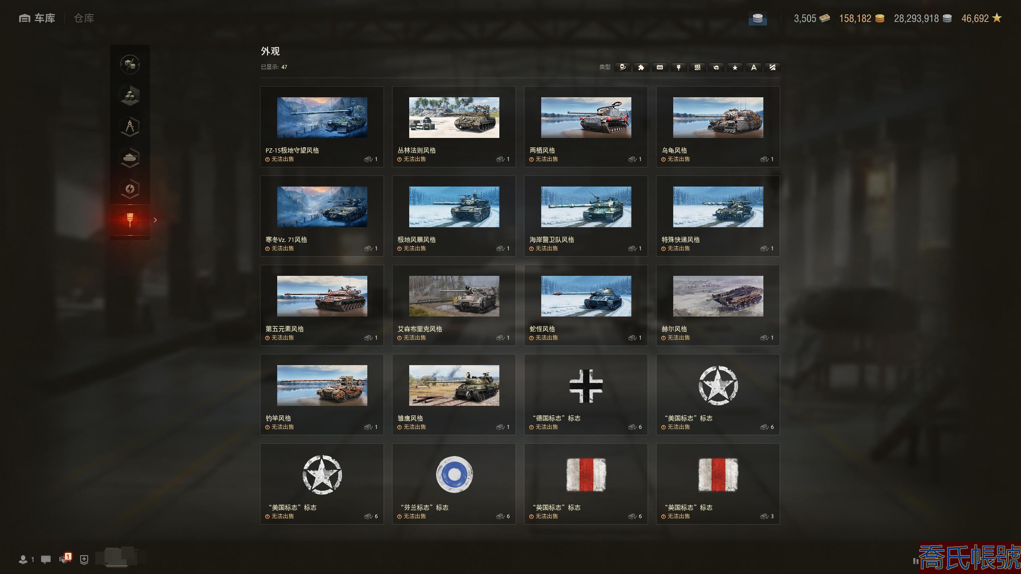Viewport: 1021px width, 574px height.
Task: Open the chat bubble icon at bottom
Action: 46,559
